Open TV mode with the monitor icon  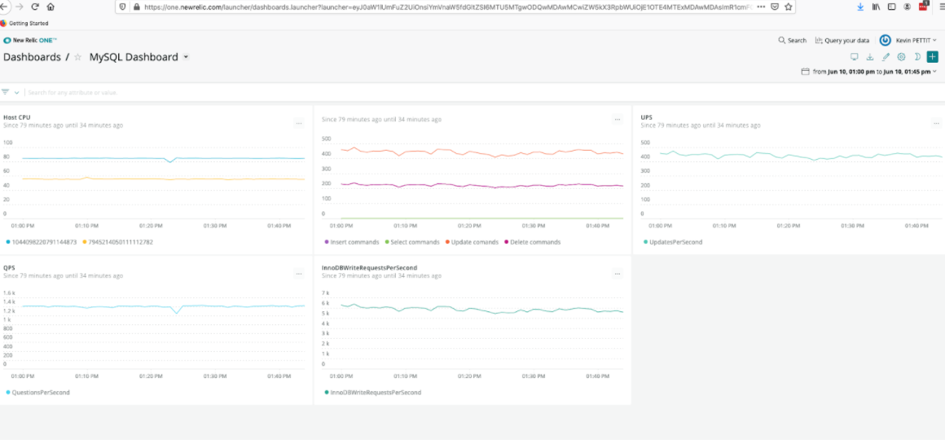coord(854,57)
